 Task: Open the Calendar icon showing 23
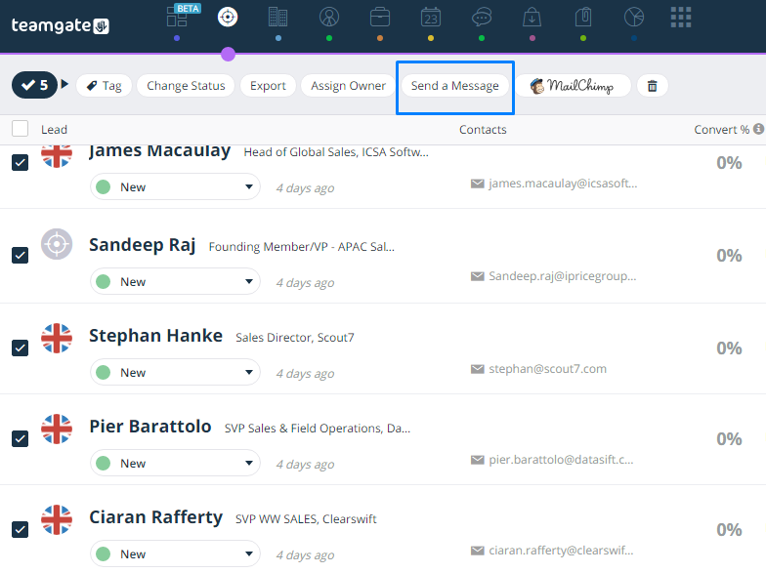pos(430,18)
